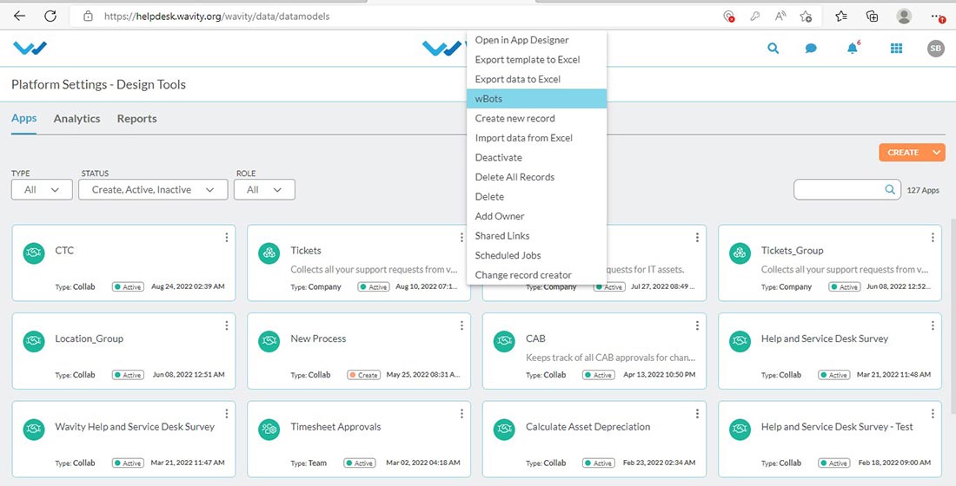Open the apps grid launcher icon

(x=896, y=48)
